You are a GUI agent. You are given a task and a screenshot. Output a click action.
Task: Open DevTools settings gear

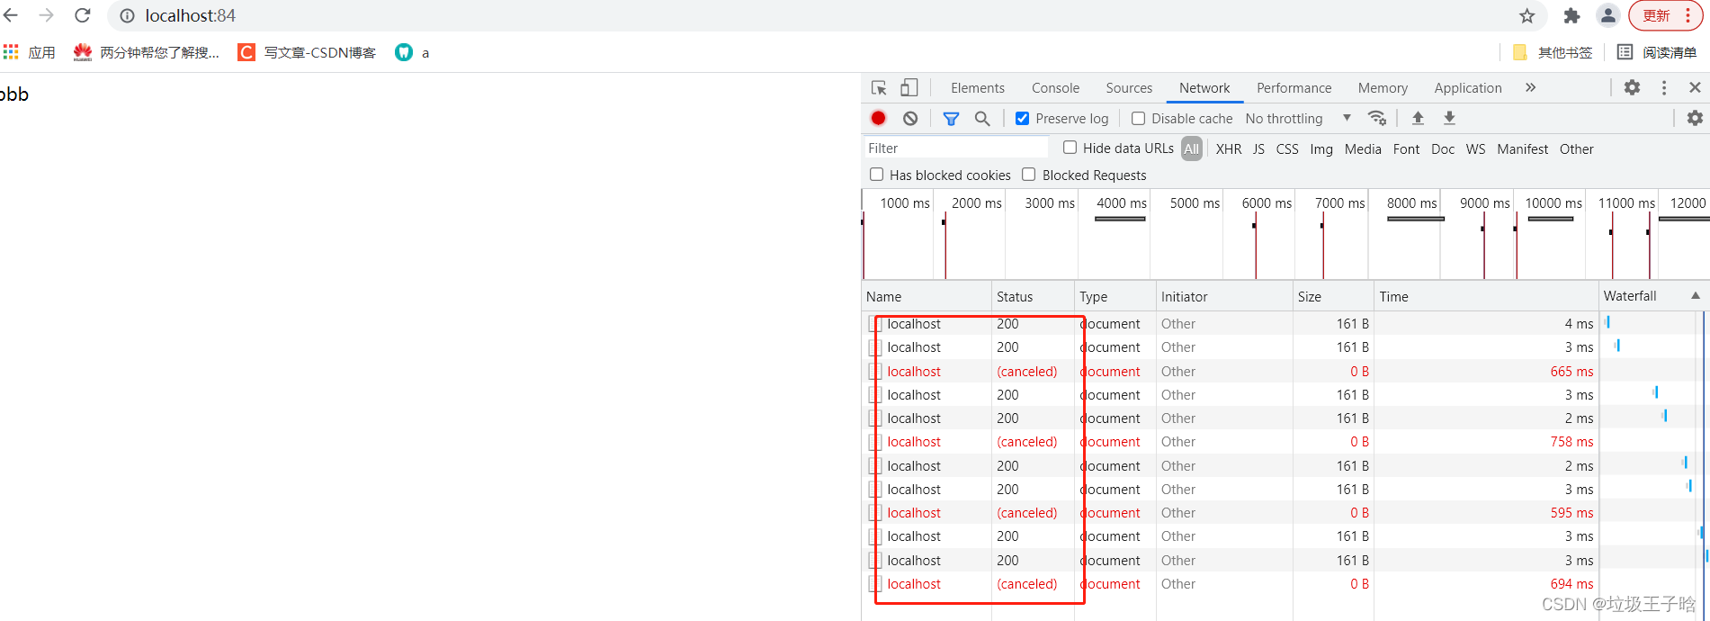click(x=1632, y=87)
